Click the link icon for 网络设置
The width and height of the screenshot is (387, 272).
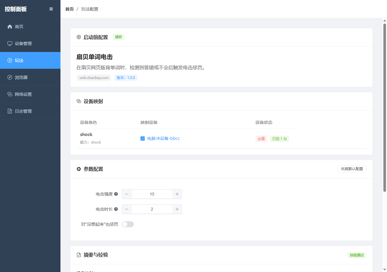pyautogui.click(x=10, y=94)
